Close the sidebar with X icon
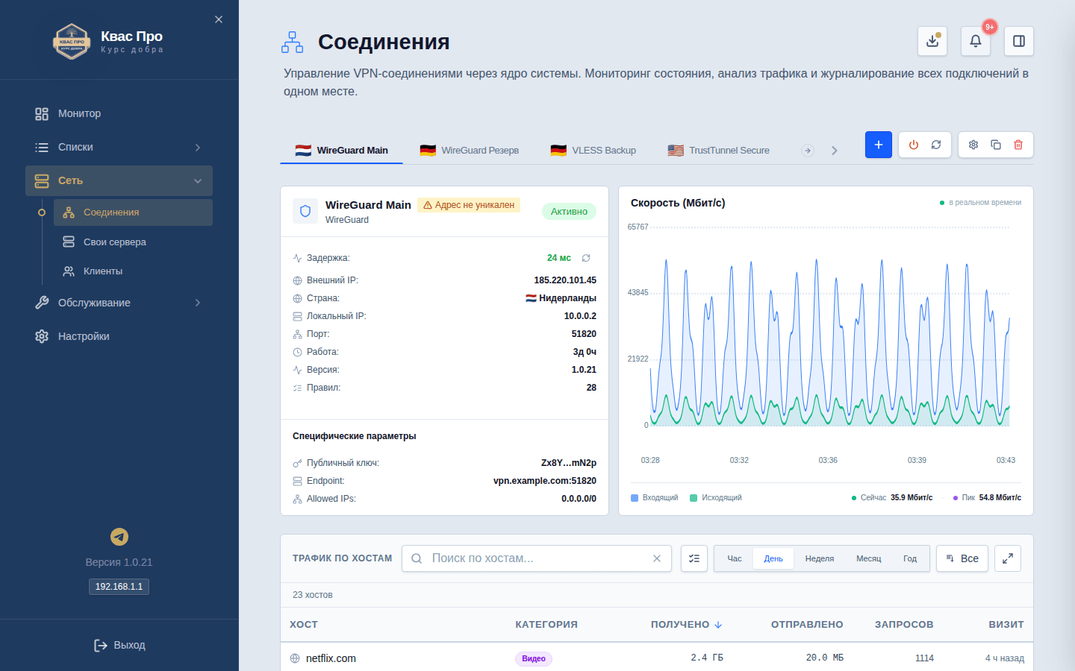 point(219,19)
